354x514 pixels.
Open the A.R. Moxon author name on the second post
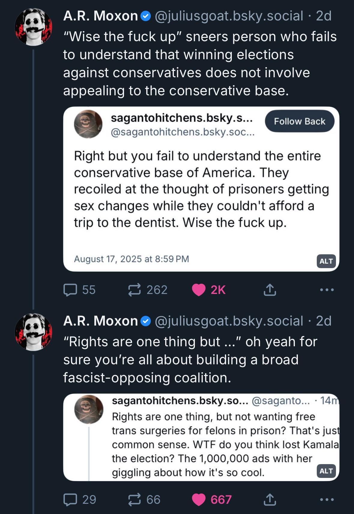tap(101, 321)
